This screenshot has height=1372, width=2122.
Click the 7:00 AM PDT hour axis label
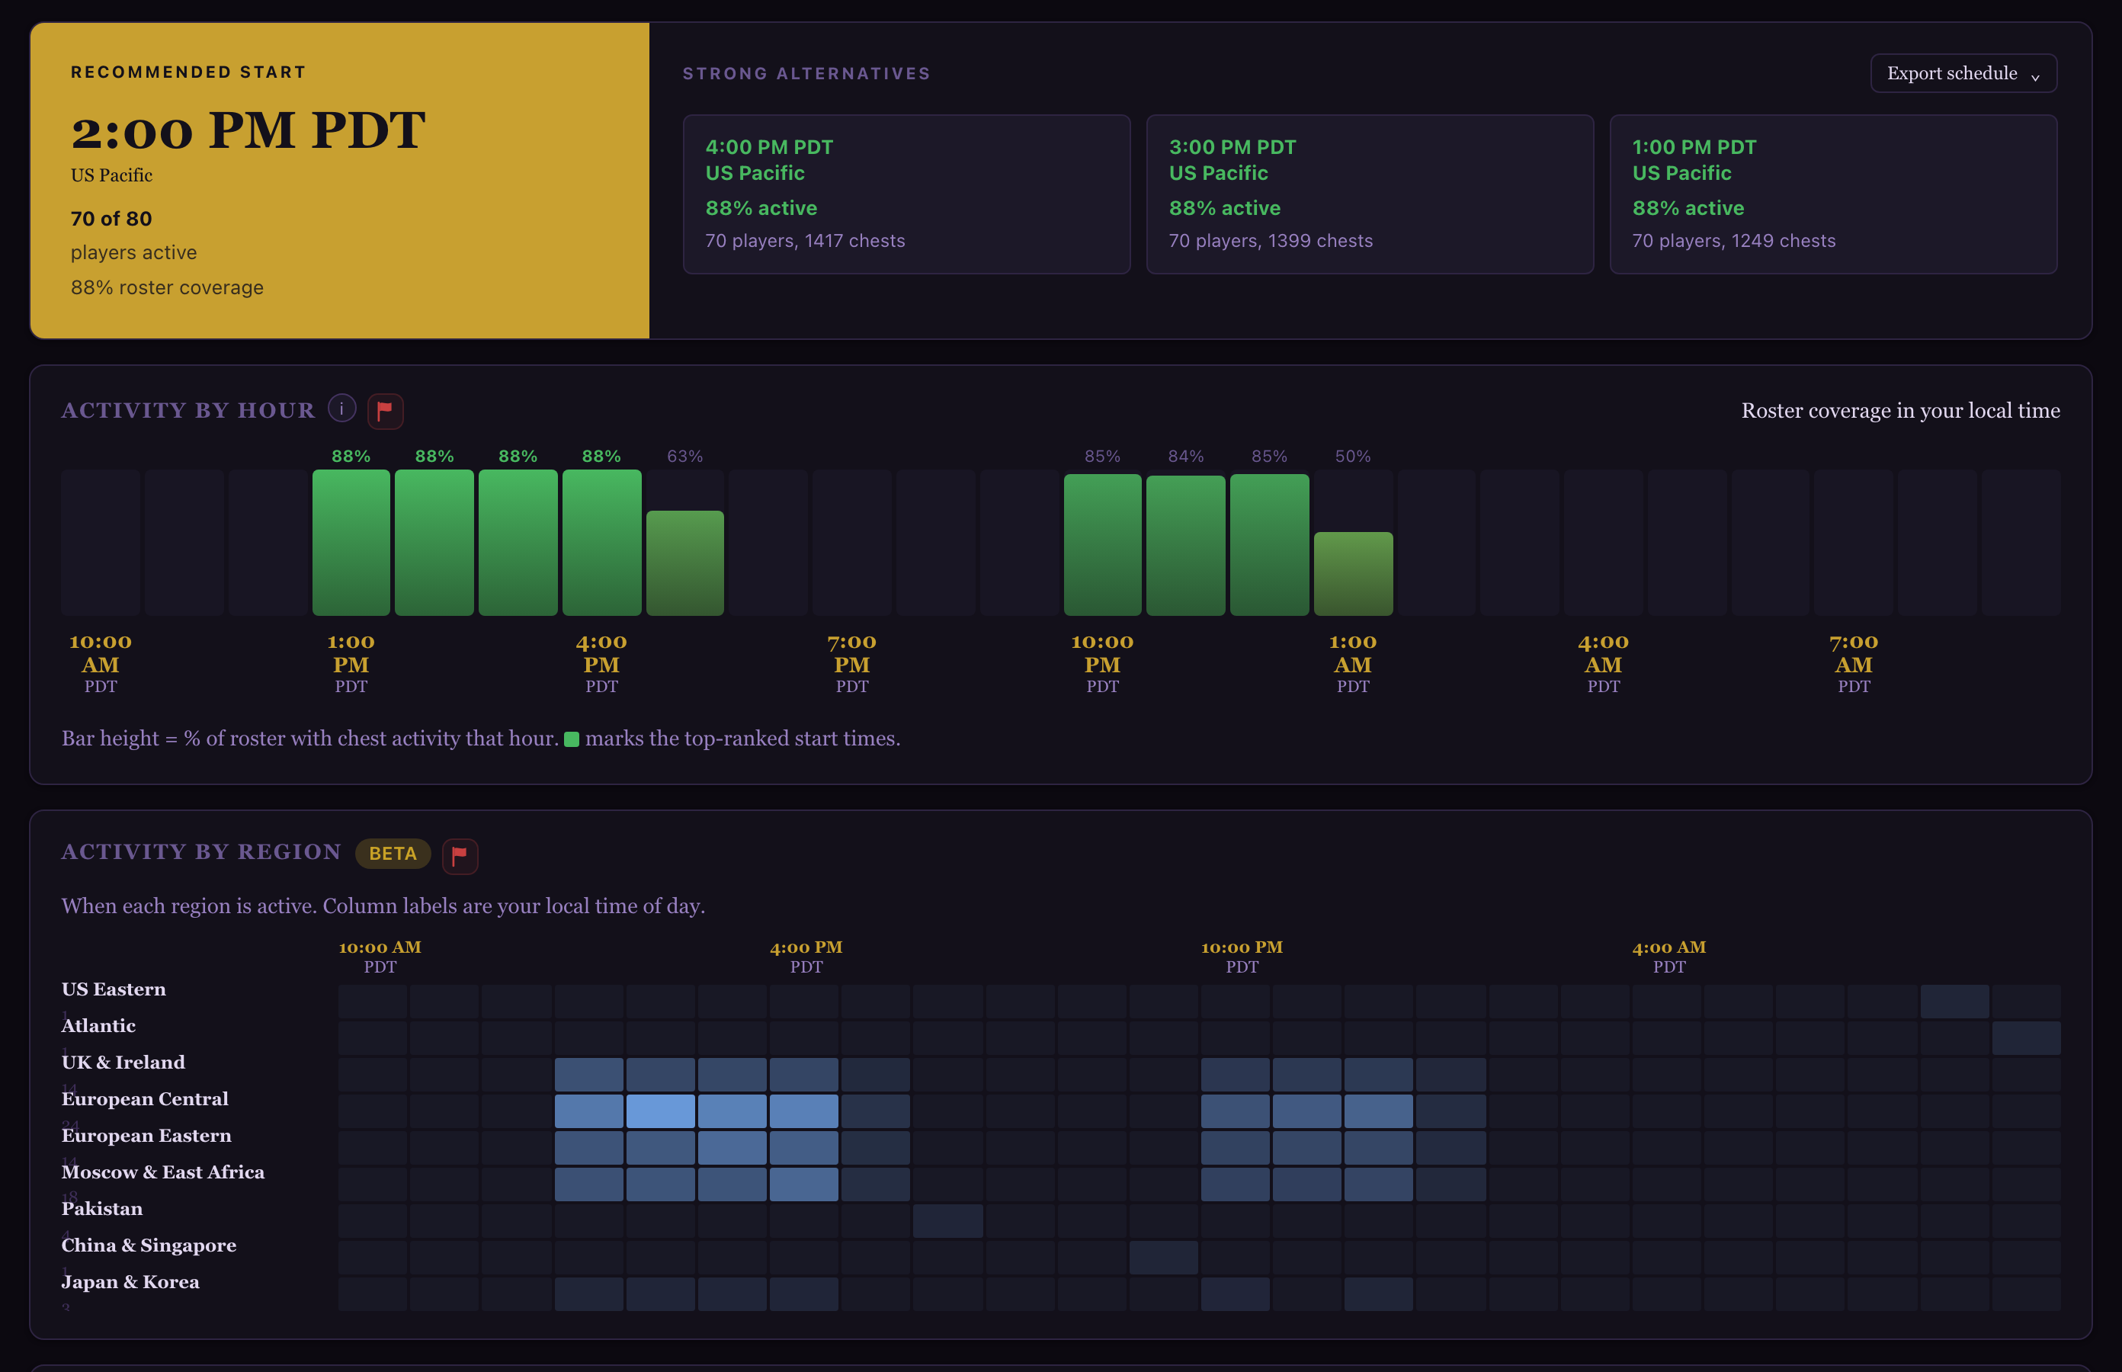(x=1854, y=663)
